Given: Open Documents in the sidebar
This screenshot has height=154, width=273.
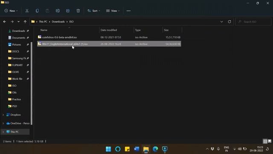Looking at the screenshot, I should point(19,38).
